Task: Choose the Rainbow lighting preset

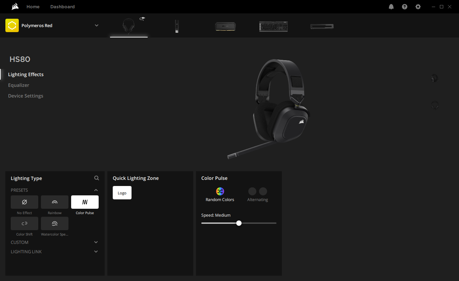Action: click(55, 202)
